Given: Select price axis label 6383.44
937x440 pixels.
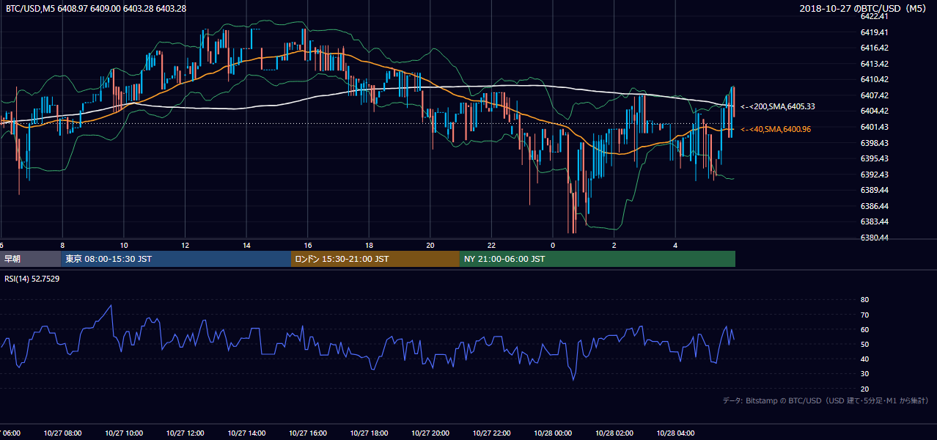Looking at the screenshot, I should click(875, 221).
